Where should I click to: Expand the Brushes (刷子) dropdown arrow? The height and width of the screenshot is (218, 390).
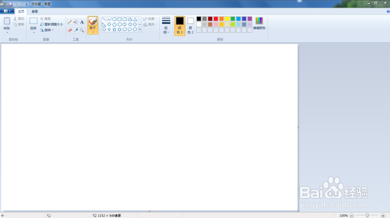pyautogui.click(x=93, y=32)
